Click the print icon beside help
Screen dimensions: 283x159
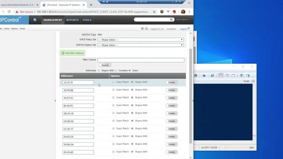tap(146, 28)
